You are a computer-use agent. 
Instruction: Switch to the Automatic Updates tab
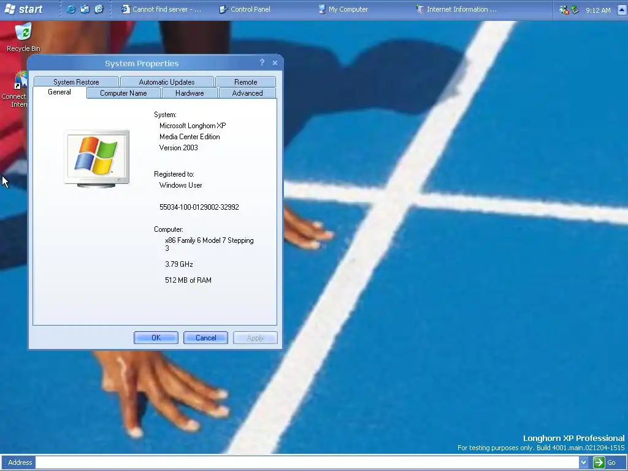tap(167, 82)
